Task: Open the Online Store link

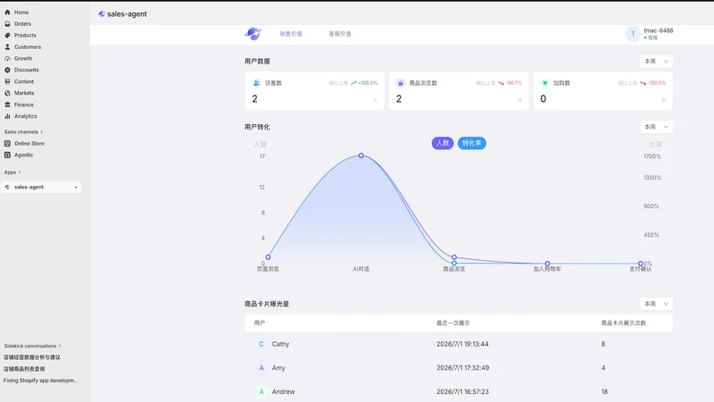Action: click(29, 143)
